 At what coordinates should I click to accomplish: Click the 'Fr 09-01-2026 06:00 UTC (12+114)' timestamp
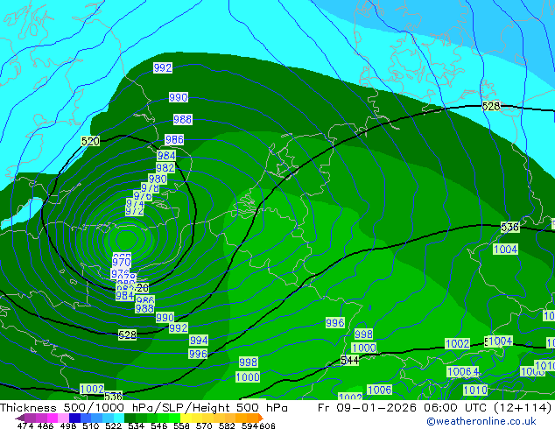pyautogui.click(x=435, y=408)
